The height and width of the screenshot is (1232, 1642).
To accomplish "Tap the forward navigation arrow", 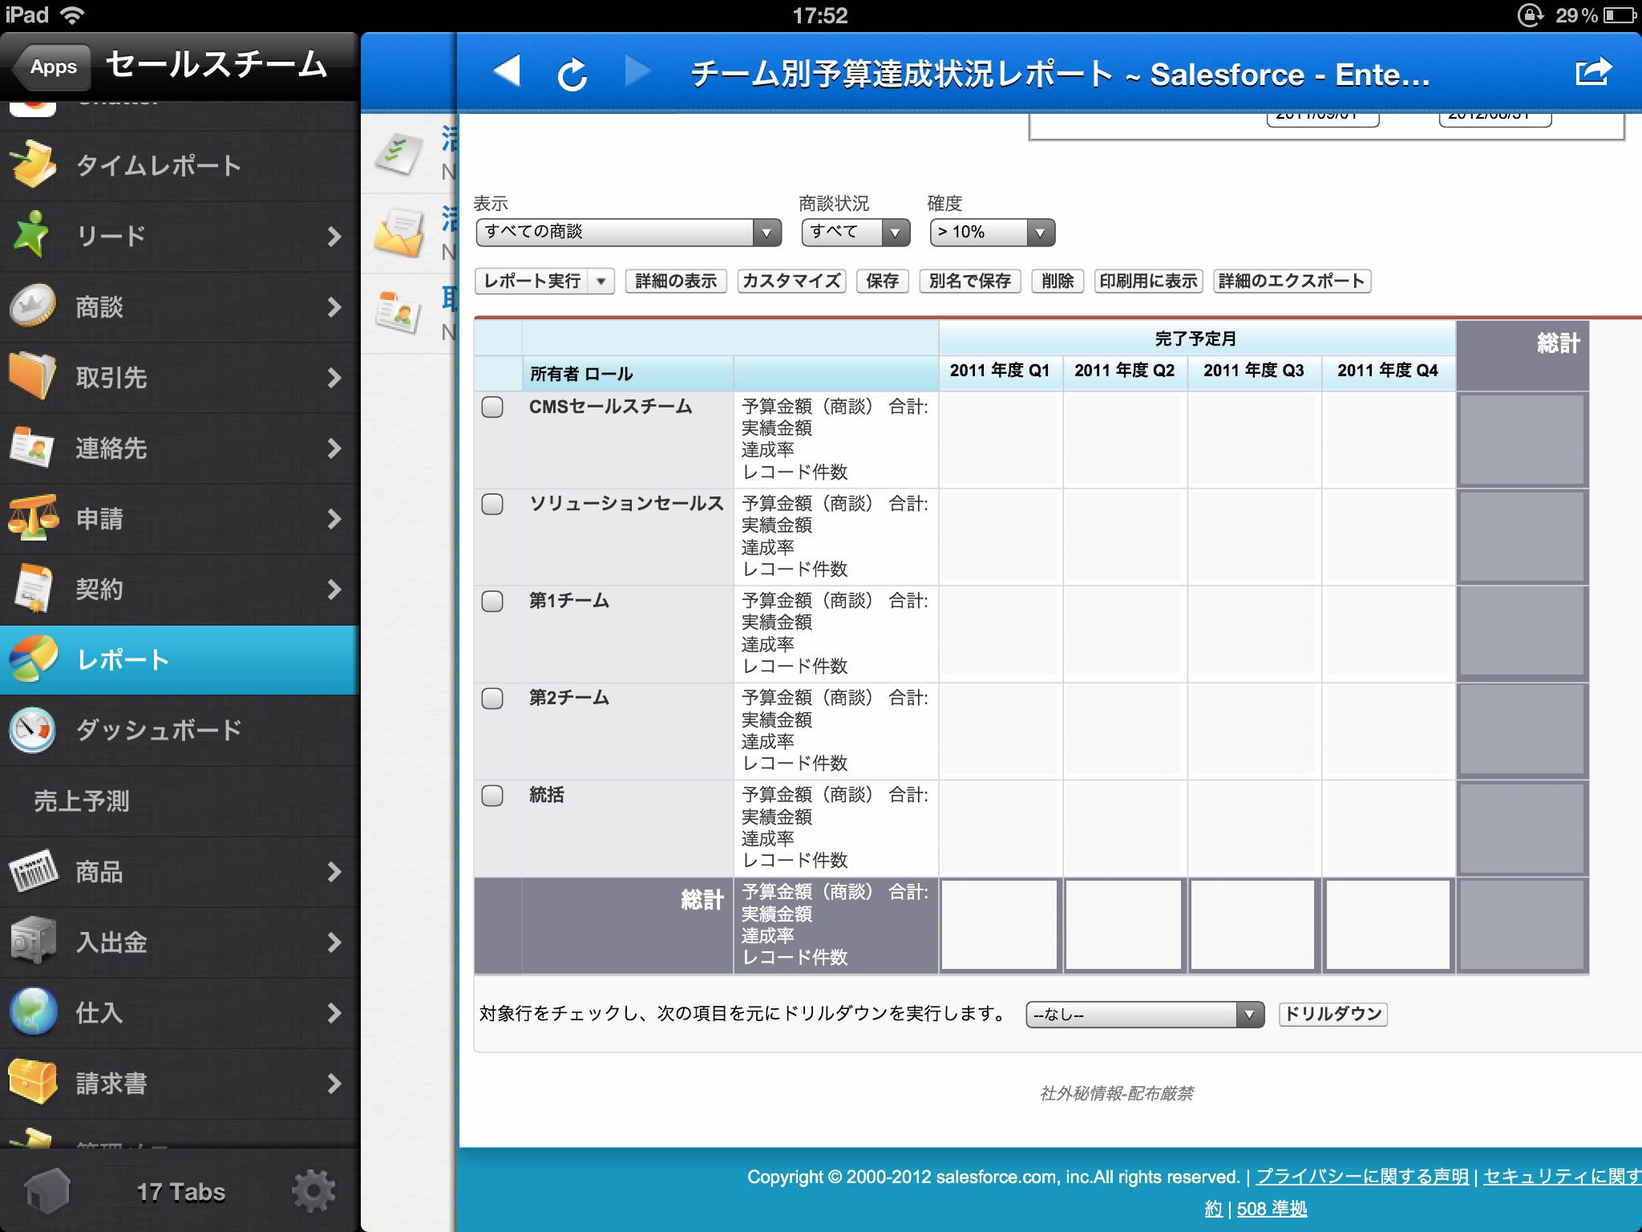I will [637, 71].
